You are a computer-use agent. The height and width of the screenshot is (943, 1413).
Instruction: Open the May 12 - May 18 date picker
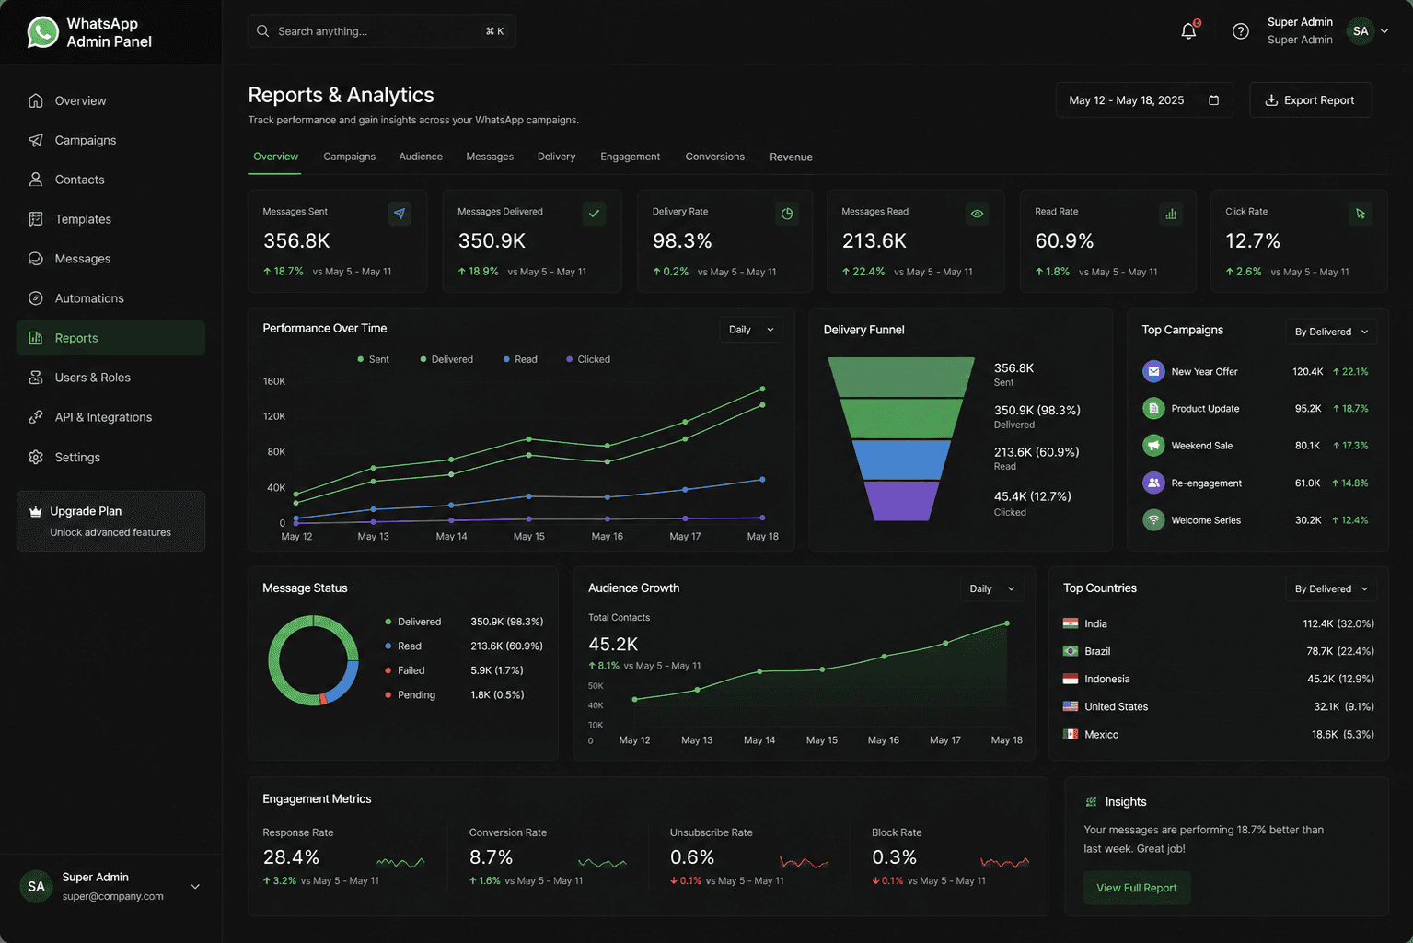[1144, 100]
